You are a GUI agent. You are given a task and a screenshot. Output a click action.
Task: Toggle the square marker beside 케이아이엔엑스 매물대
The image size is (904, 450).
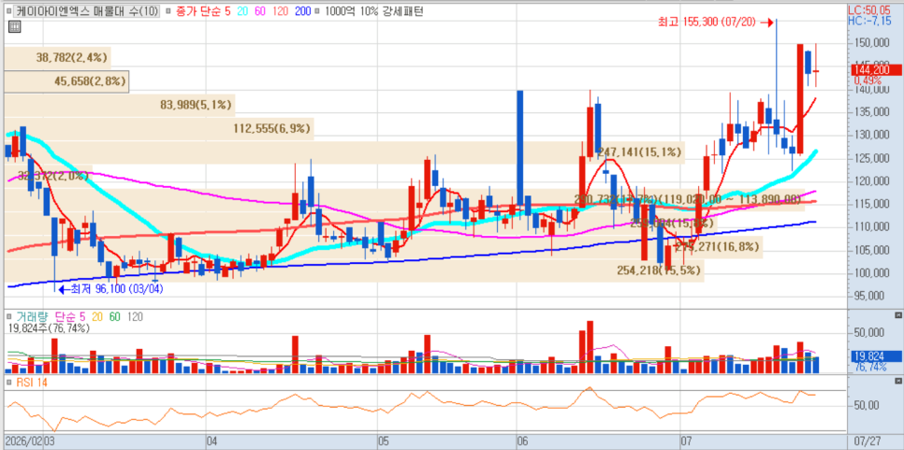[9, 10]
